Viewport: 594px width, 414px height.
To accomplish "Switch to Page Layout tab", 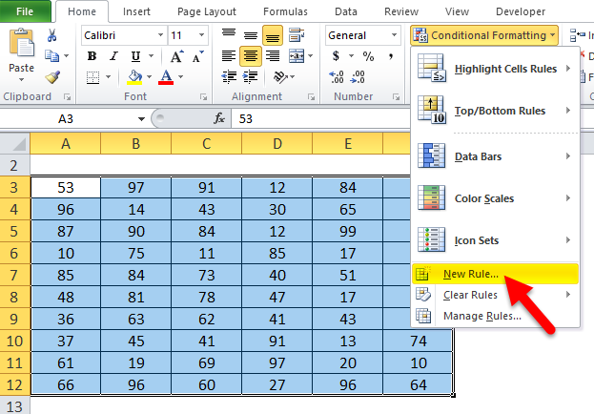I will coord(207,11).
